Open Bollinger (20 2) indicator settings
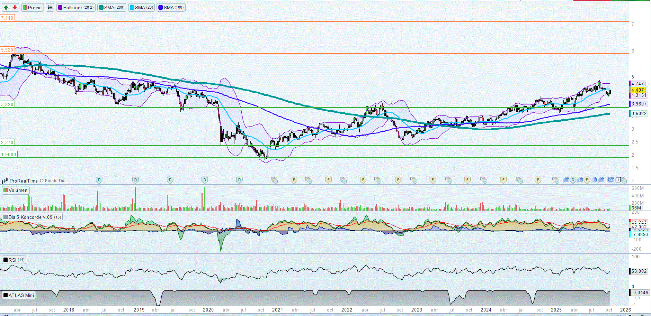Image resolution: width=651 pixels, height=316 pixels. (75, 7)
